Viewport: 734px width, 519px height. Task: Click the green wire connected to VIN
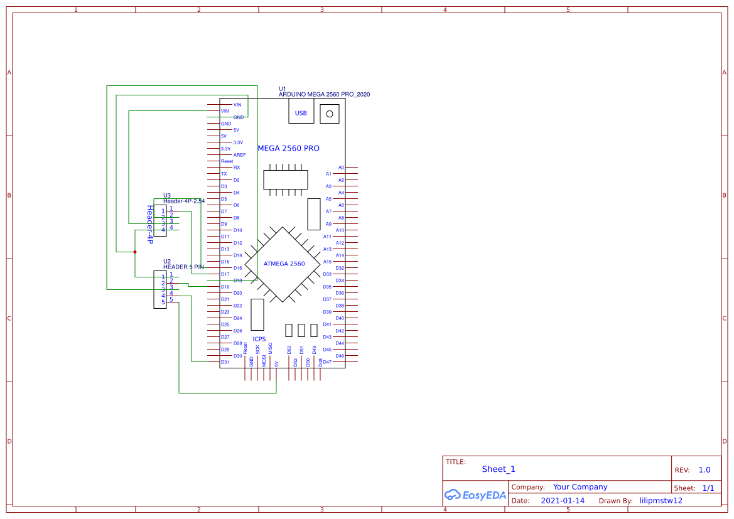(188, 110)
